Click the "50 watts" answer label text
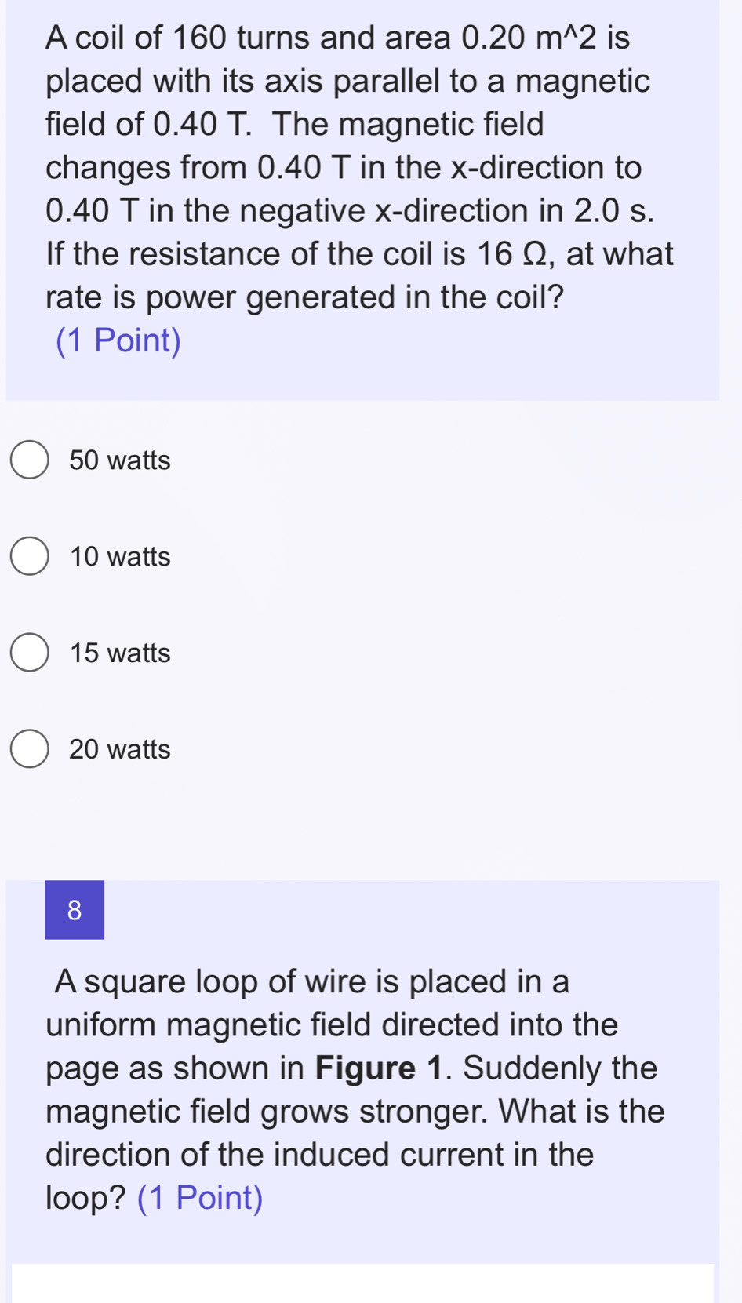 click(x=120, y=460)
